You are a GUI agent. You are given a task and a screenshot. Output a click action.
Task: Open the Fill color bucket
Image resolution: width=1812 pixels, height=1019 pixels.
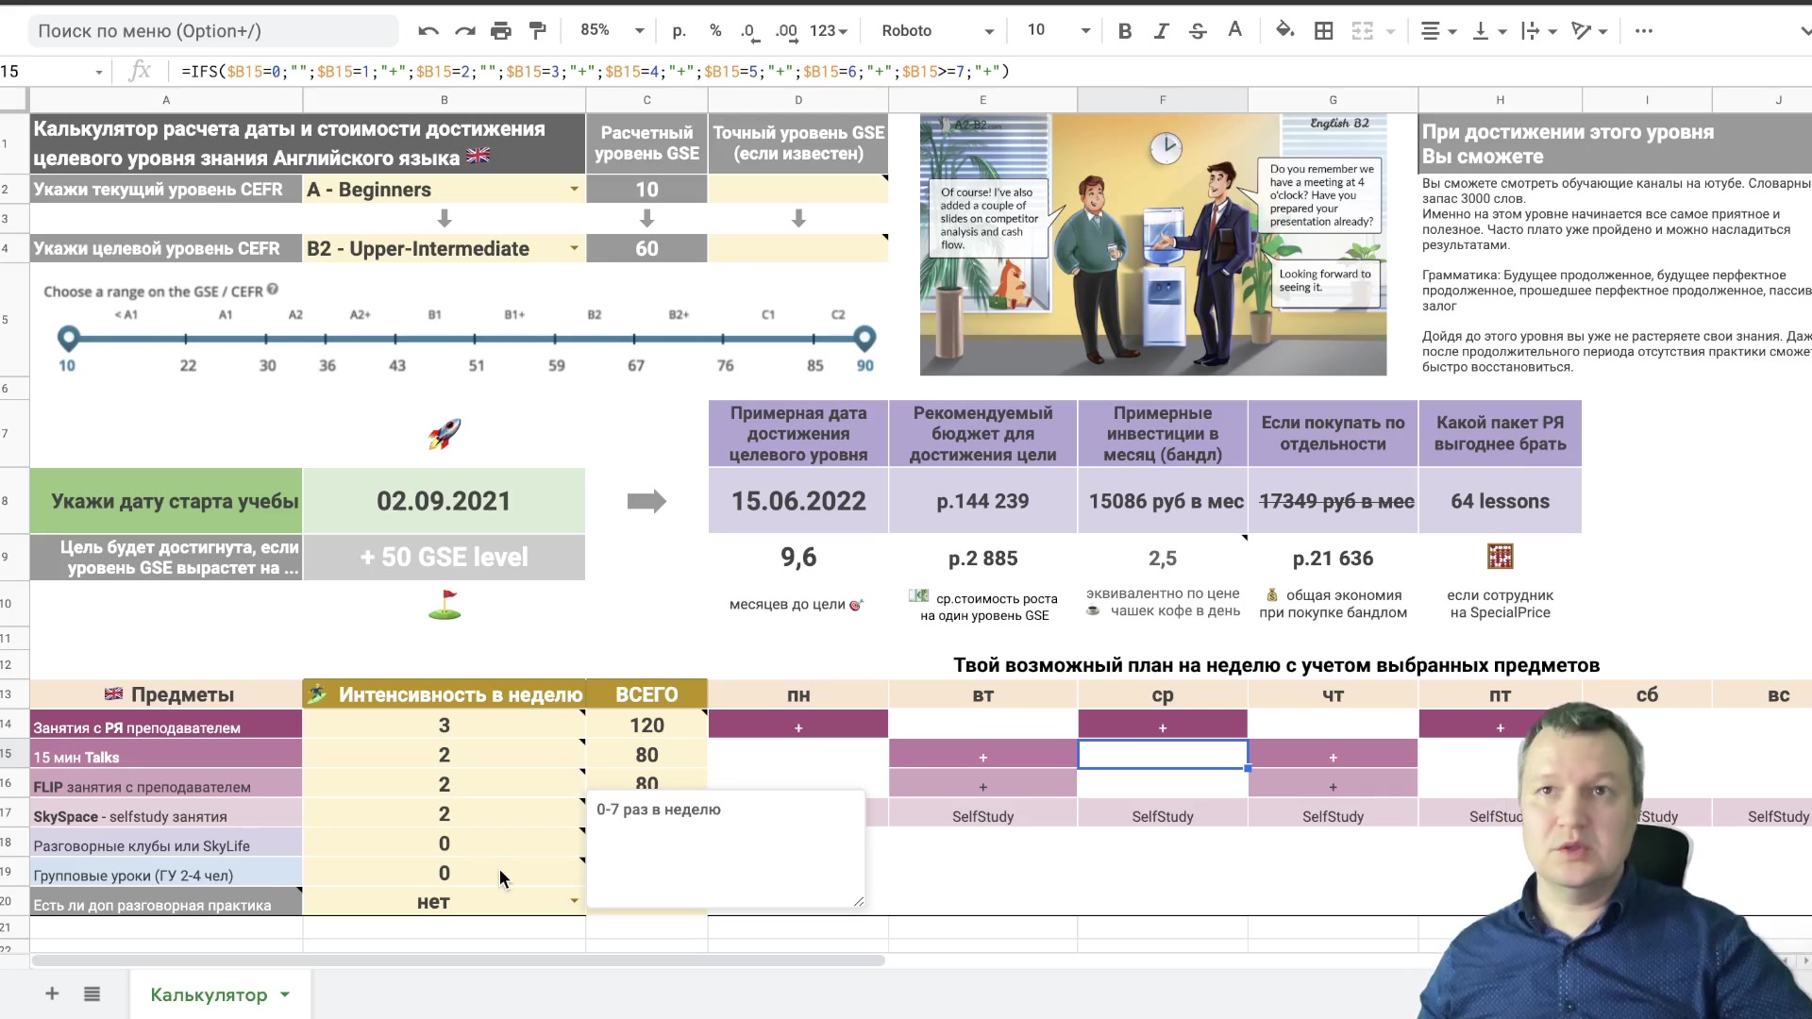coord(1284,30)
